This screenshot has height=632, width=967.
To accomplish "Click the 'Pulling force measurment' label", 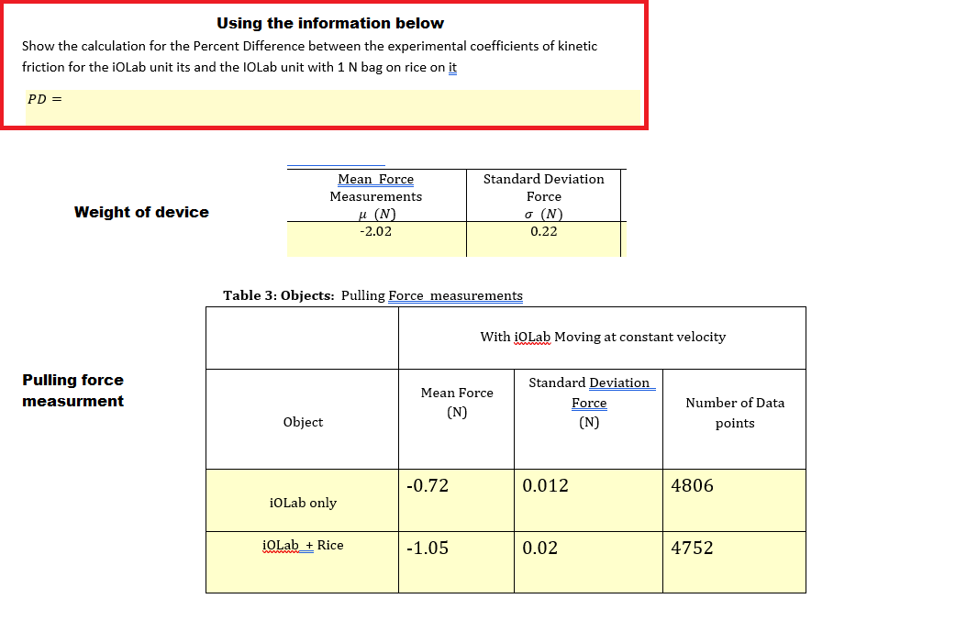I will 72,390.
